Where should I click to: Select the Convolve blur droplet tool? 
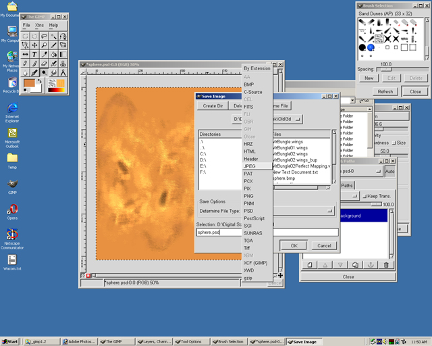[x=26, y=72]
